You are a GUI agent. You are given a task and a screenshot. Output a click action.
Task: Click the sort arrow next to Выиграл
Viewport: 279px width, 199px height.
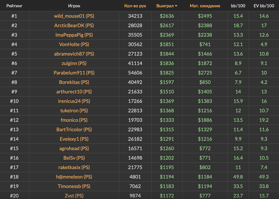click(x=176, y=6)
